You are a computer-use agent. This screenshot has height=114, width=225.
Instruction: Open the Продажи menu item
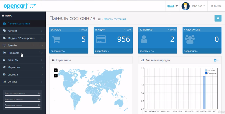[23, 53]
